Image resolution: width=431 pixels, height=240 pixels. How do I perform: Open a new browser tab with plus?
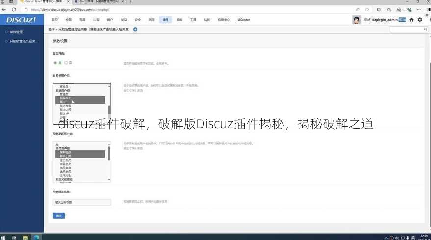(x=131, y=1)
